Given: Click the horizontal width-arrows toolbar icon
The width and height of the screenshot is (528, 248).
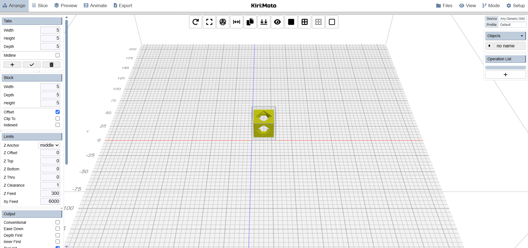Looking at the screenshot, I should point(236,22).
